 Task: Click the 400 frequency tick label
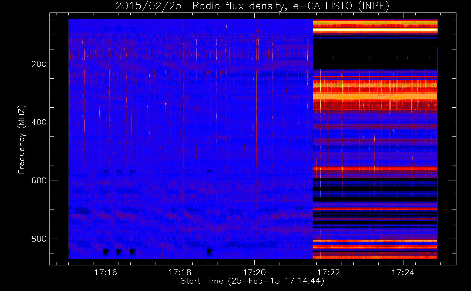click(x=39, y=123)
